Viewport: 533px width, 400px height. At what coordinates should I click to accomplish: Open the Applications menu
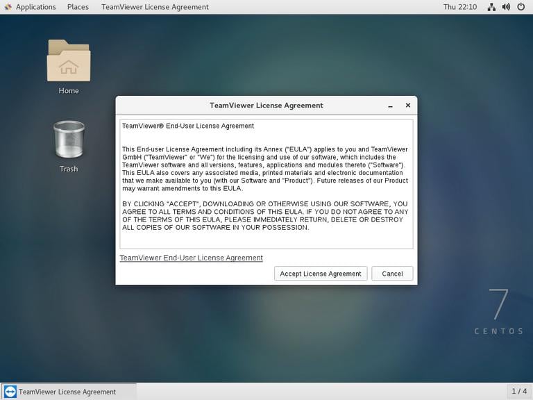[x=35, y=7]
